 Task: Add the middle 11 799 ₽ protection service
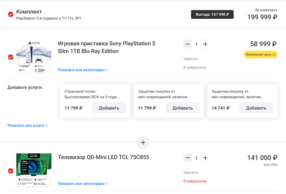[182, 108]
